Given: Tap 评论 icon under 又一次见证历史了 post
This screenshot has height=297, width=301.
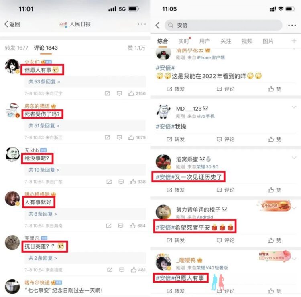Looking at the screenshot, I should pyautogui.click(x=226, y=190).
